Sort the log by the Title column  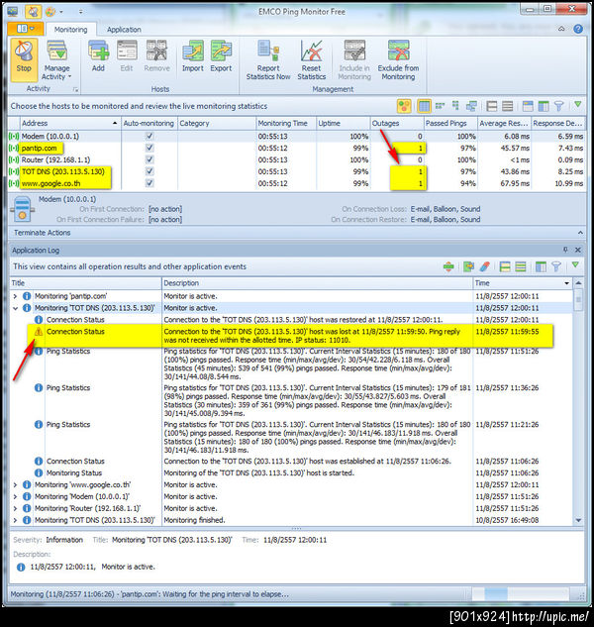pyautogui.click(x=85, y=283)
